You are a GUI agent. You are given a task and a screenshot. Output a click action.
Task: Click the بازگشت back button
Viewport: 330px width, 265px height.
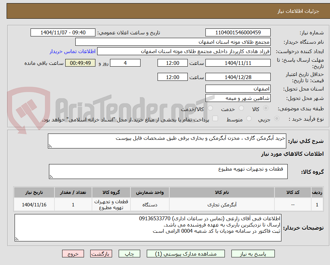point(101,254)
